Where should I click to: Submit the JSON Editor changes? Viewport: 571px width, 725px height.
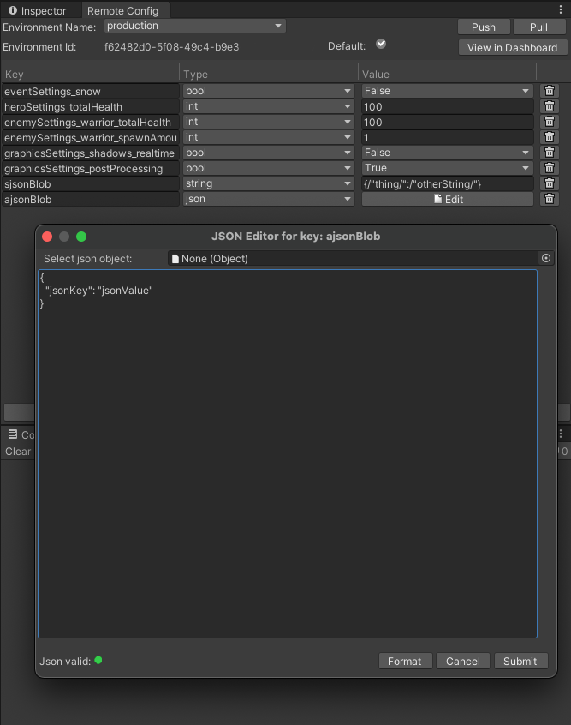tap(520, 661)
